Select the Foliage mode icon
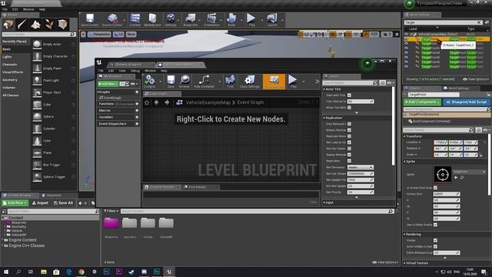 [49, 24]
